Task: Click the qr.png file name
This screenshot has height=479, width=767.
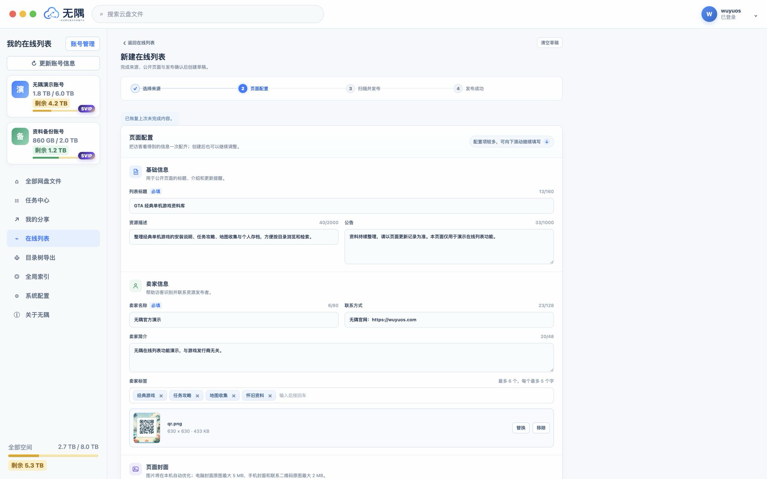Action: click(x=175, y=424)
